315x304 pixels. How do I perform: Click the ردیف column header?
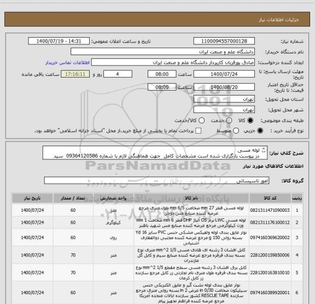tap(297, 198)
